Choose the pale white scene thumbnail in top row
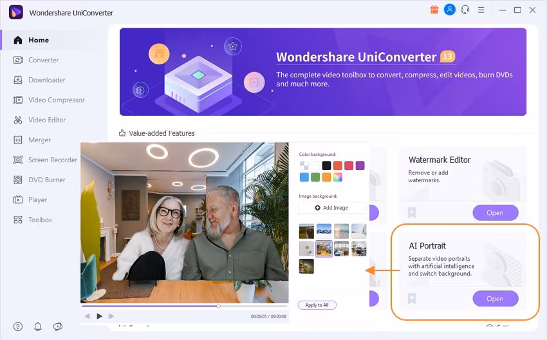Screen dimensions: 547x340 pyautogui.click(x=359, y=231)
